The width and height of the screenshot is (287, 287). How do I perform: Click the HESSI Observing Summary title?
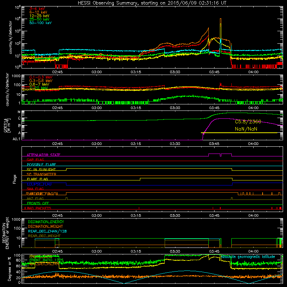click(x=152, y=3)
